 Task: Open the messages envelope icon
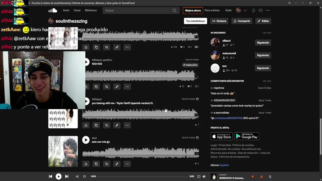coord(261,10)
